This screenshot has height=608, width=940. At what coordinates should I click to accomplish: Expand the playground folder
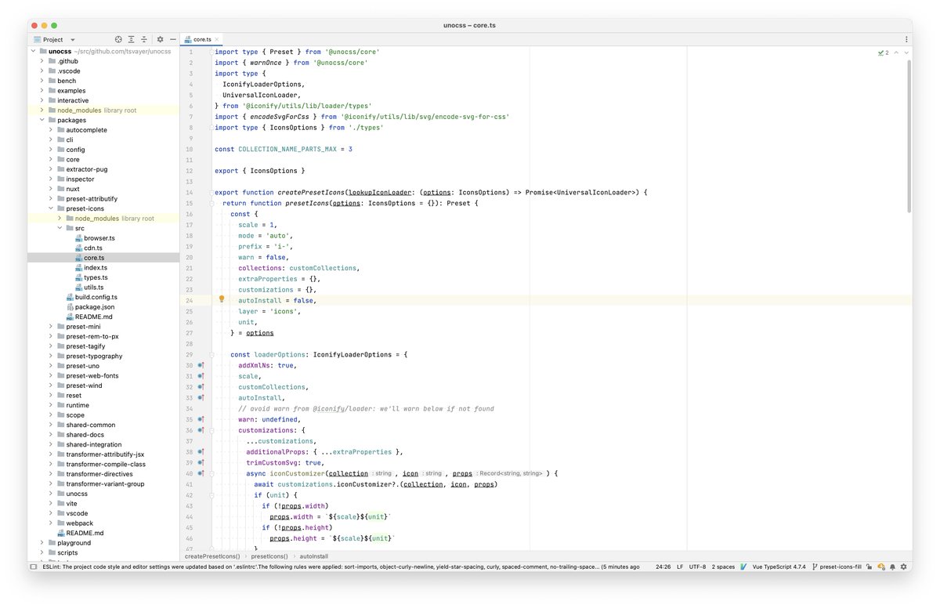coord(42,543)
